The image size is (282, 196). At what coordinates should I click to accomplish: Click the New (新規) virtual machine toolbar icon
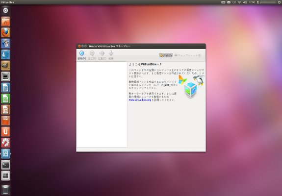tap(81, 53)
